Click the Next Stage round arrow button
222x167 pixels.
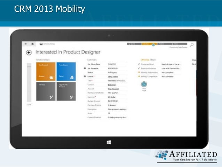144,84
